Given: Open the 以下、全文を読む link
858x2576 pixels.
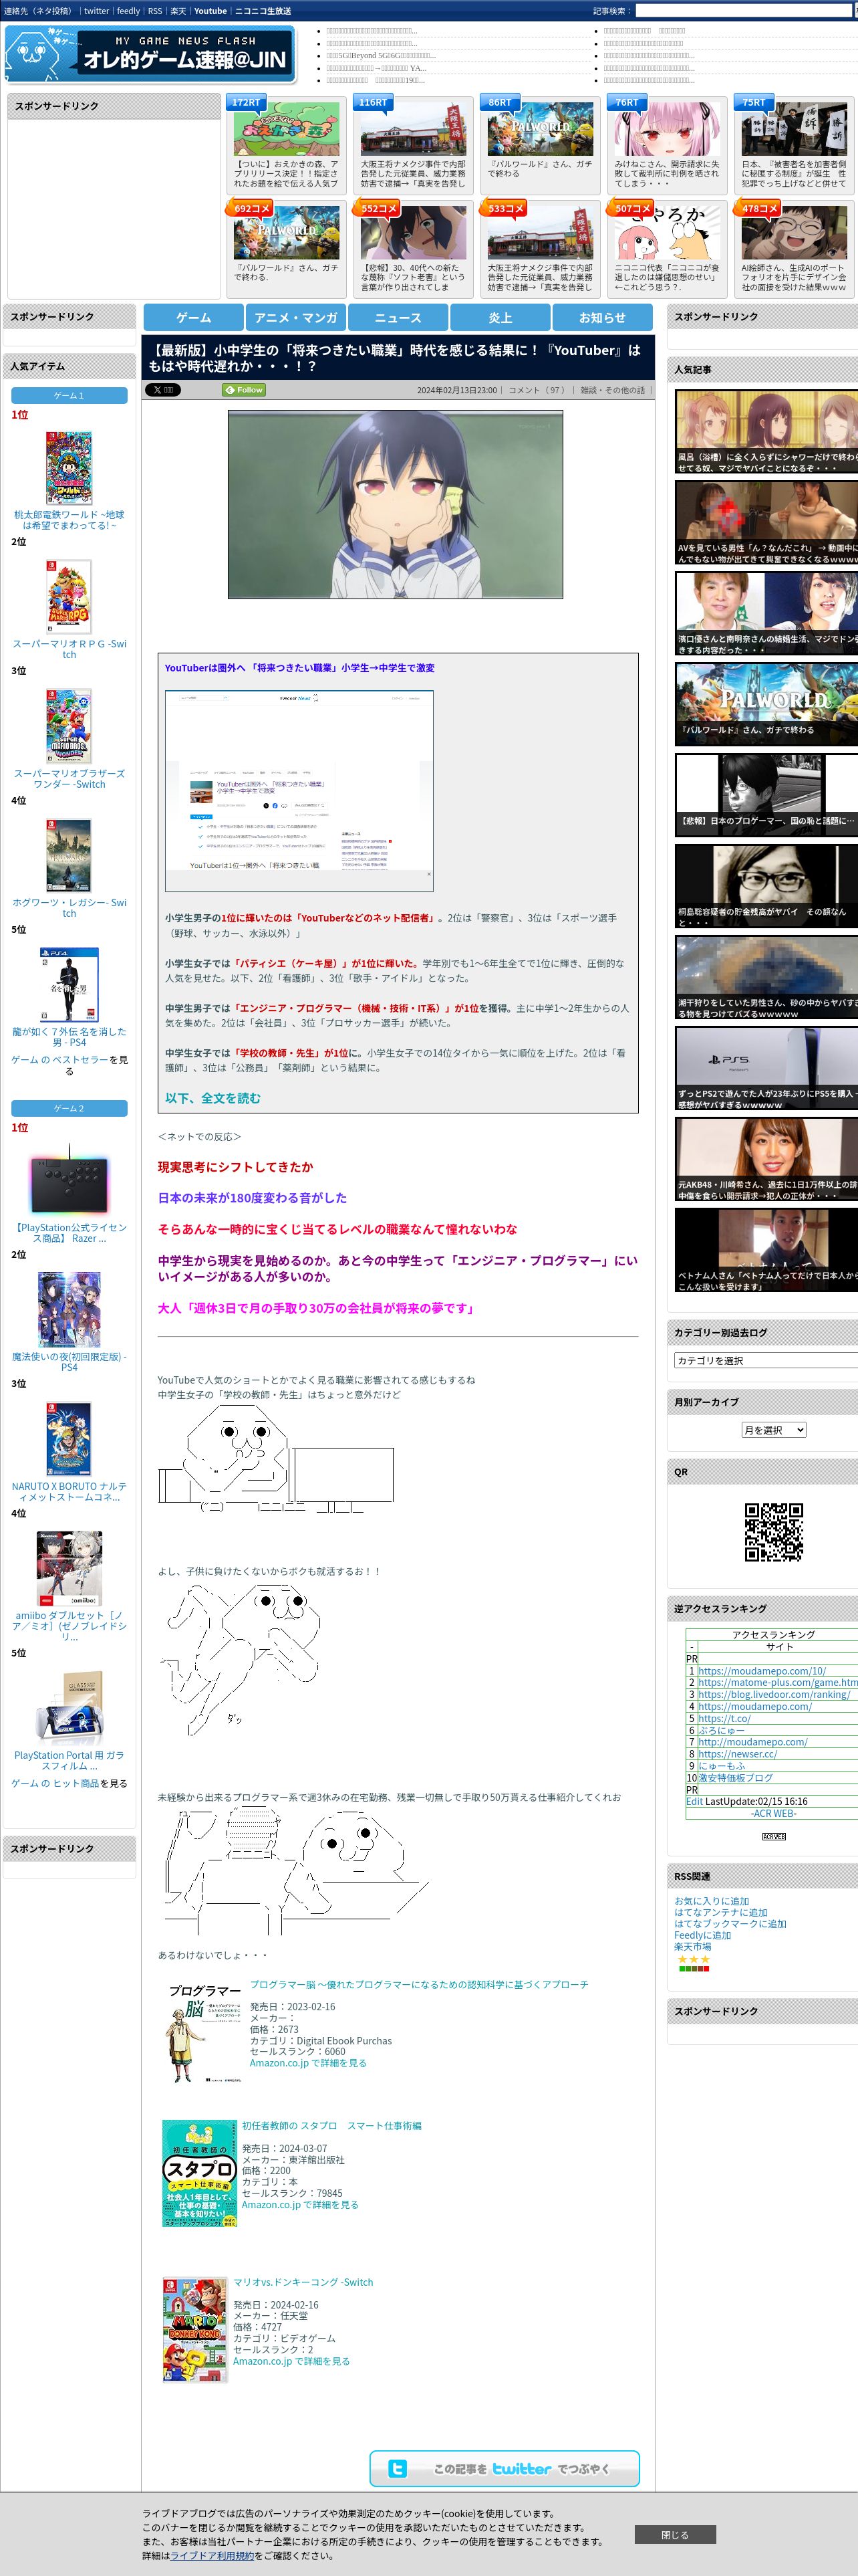Looking at the screenshot, I should (x=212, y=1098).
